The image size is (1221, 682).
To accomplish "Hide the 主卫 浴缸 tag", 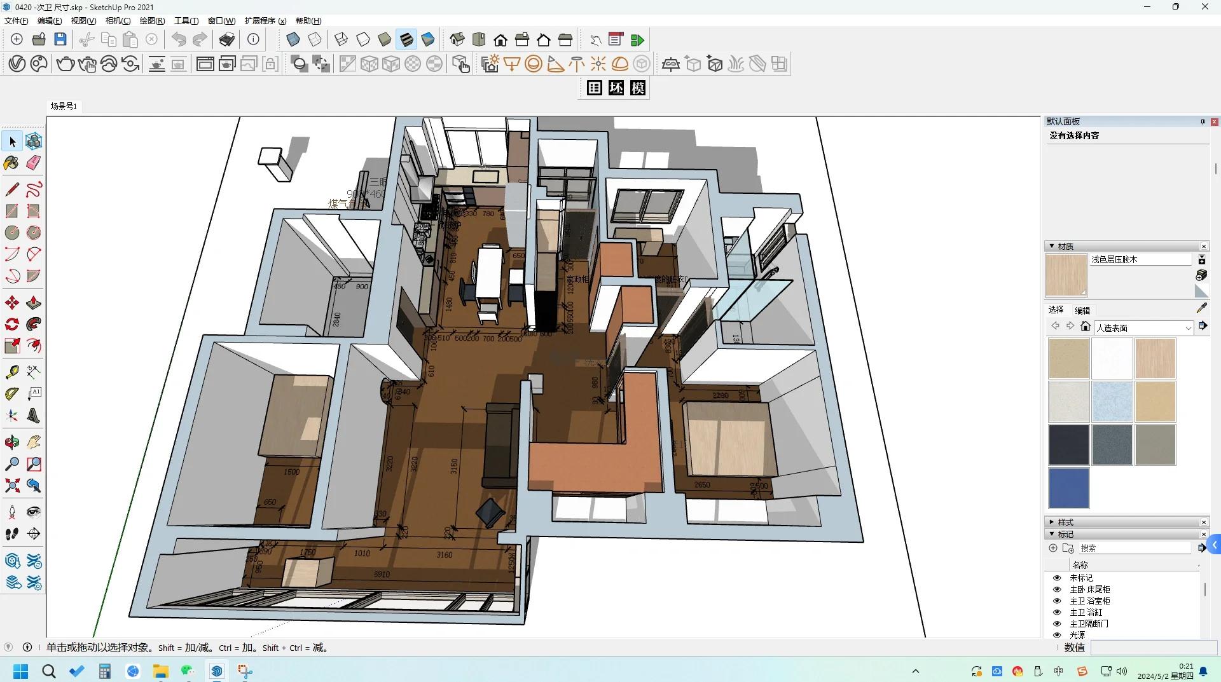I will pyautogui.click(x=1057, y=612).
